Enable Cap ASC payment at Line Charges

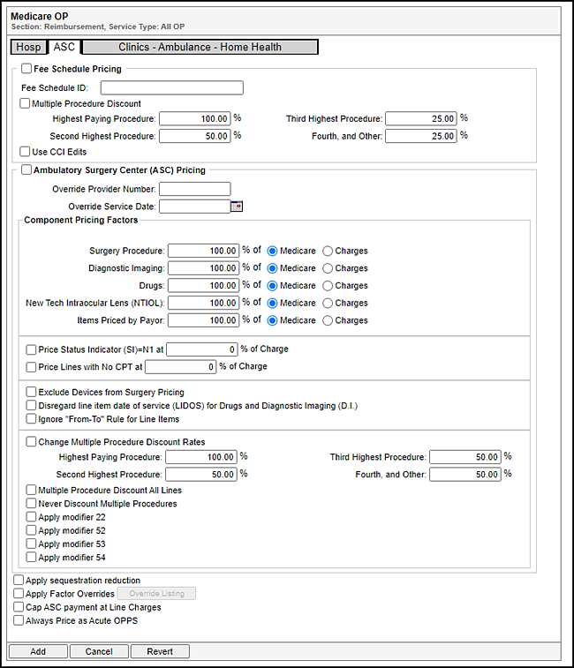point(19,607)
